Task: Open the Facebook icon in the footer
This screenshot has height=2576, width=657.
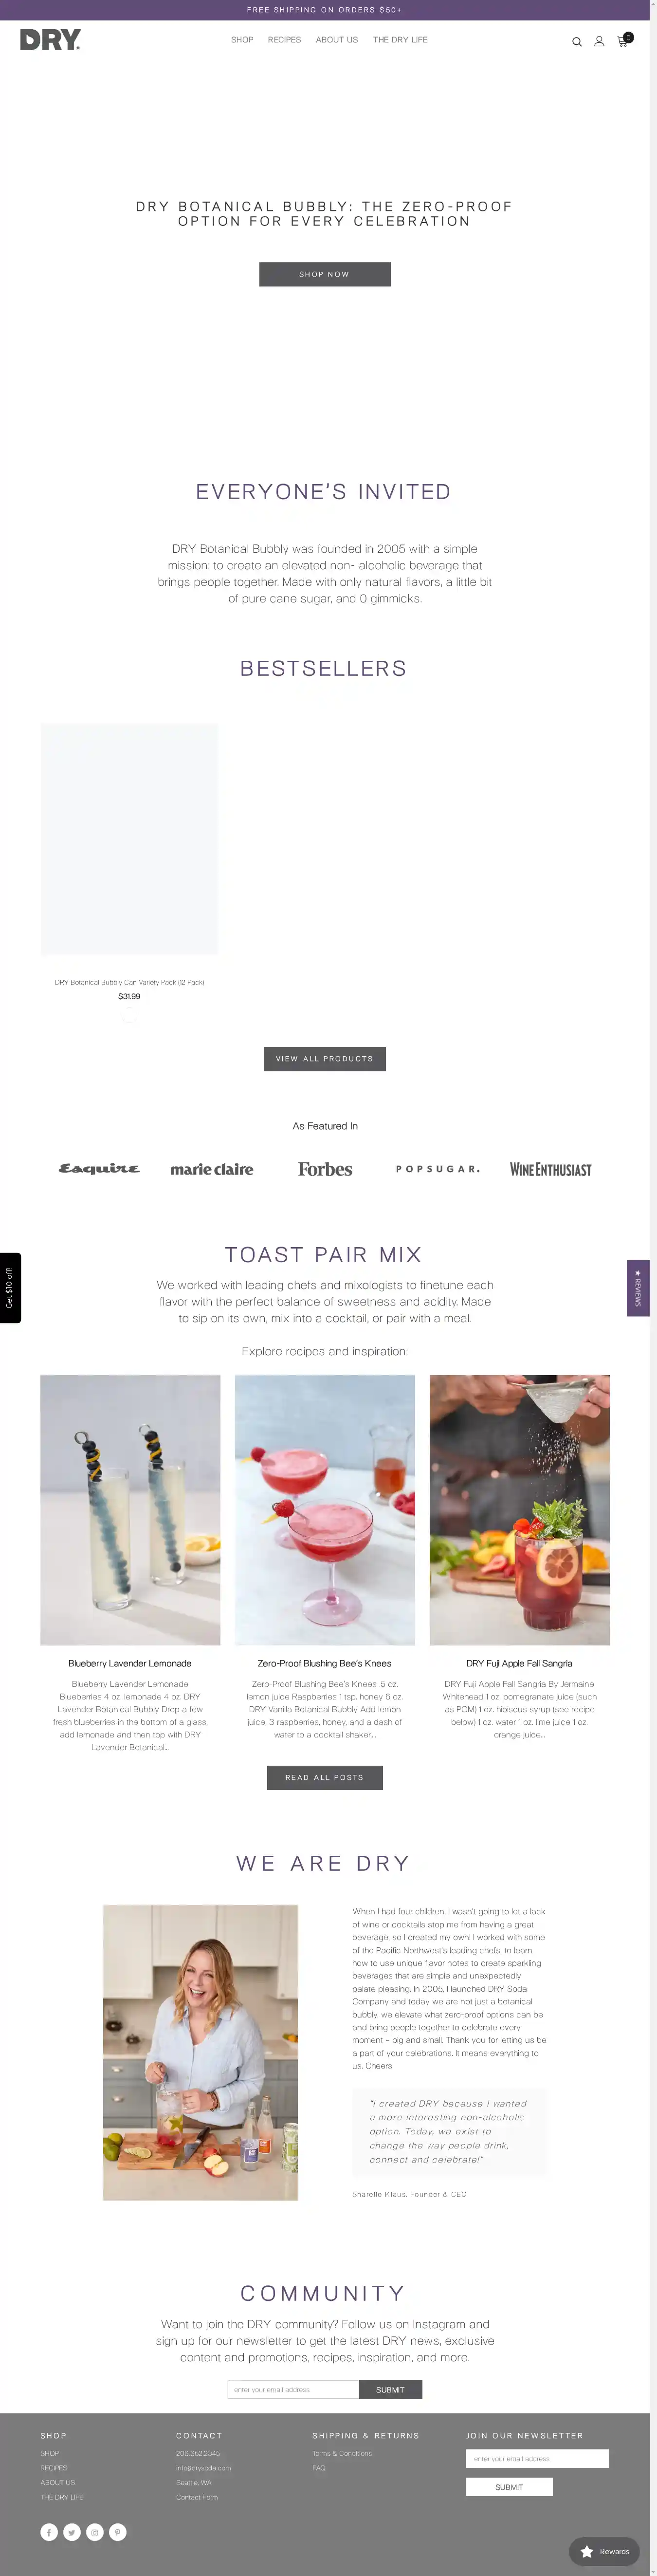Action: (x=49, y=2532)
